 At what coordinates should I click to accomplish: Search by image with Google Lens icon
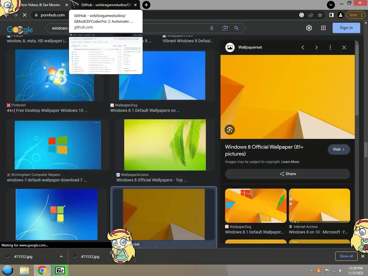225,28
